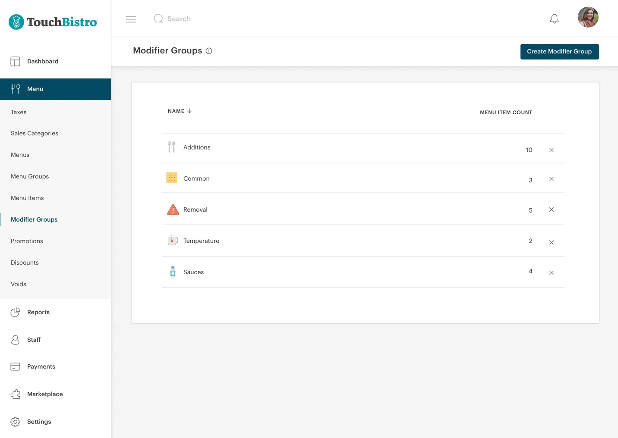Click the Sauces bottle icon
The width and height of the screenshot is (618, 438).
[x=173, y=272]
